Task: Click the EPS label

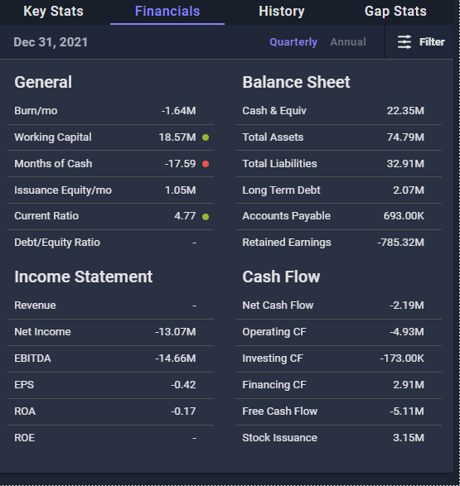Action: (x=24, y=385)
